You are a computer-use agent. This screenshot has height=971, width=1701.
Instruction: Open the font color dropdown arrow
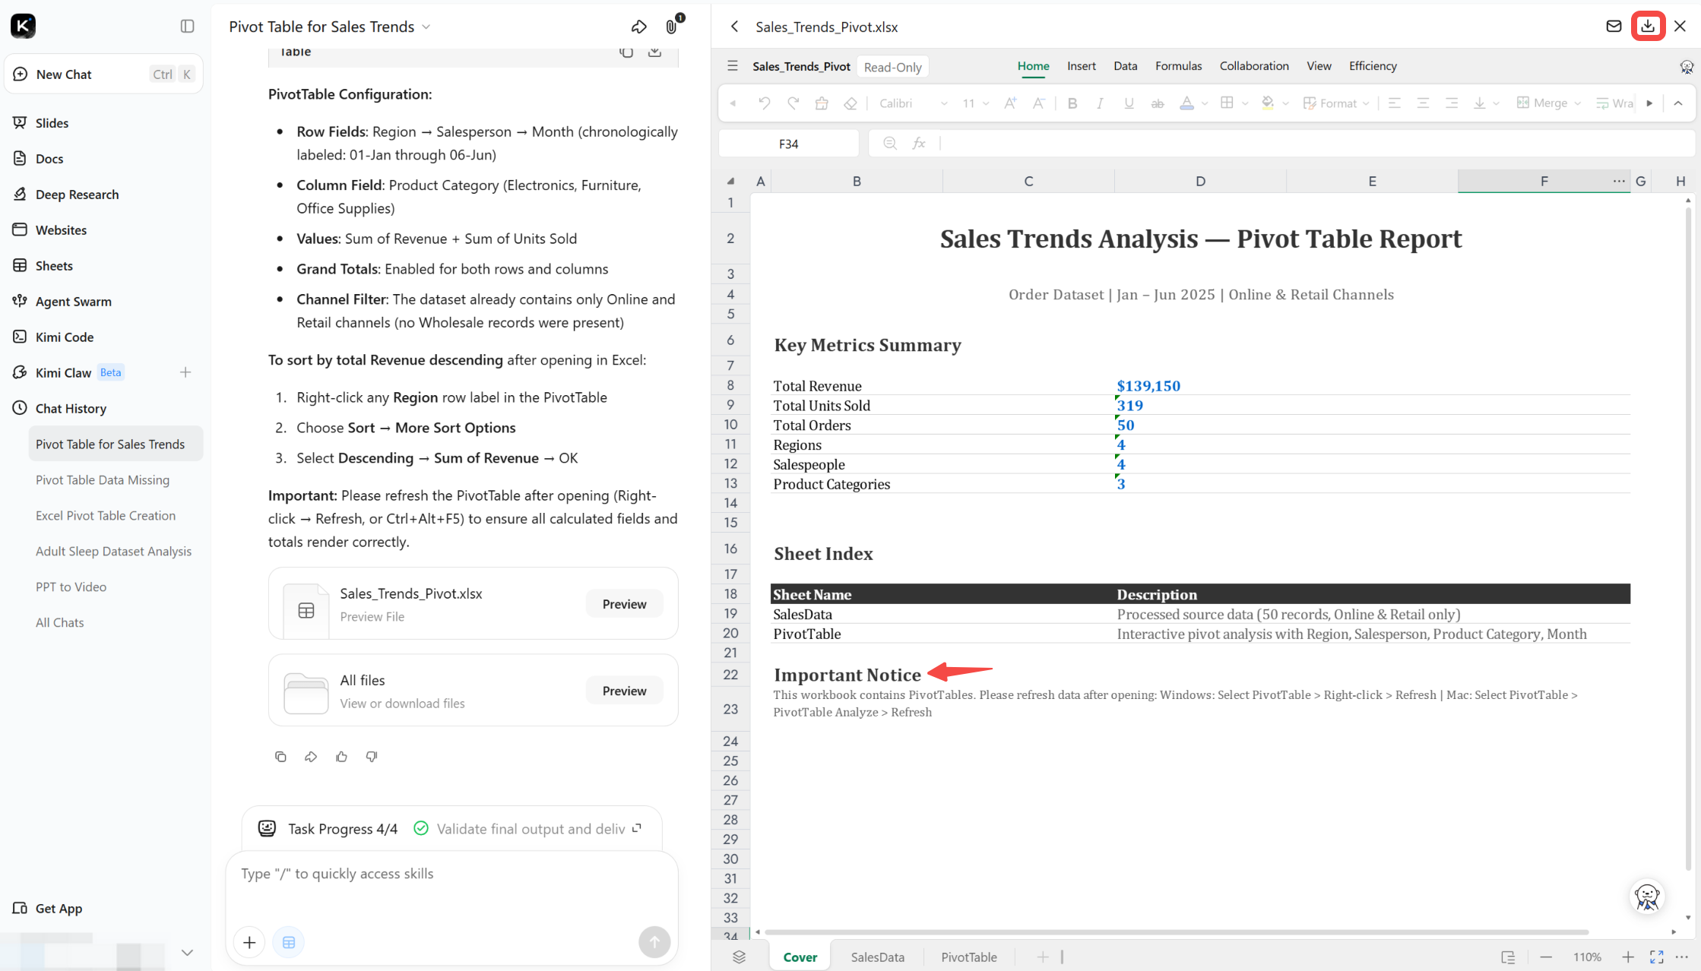(1205, 103)
